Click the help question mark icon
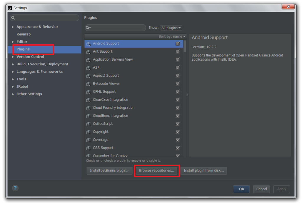The width and height of the screenshot is (302, 204). coord(15,188)
